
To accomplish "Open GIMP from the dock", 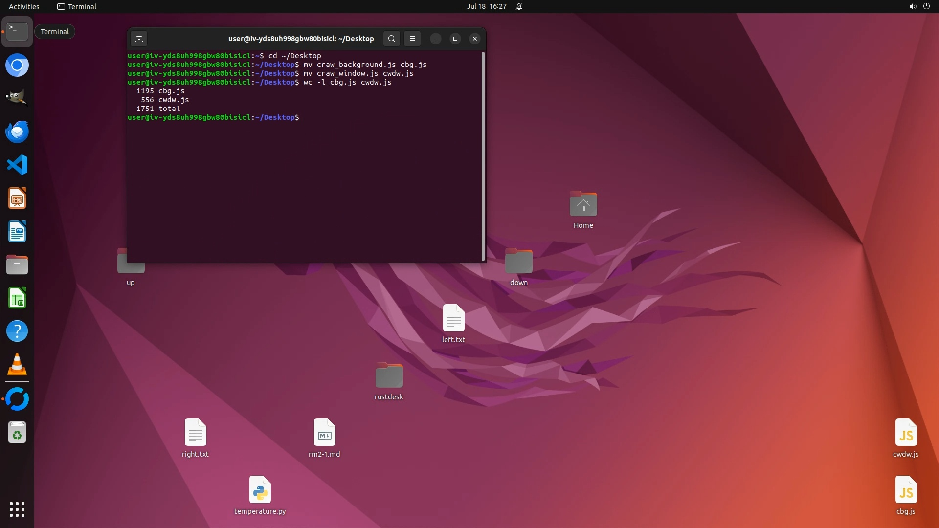I will pyautogui.click(x=17, y=98).
